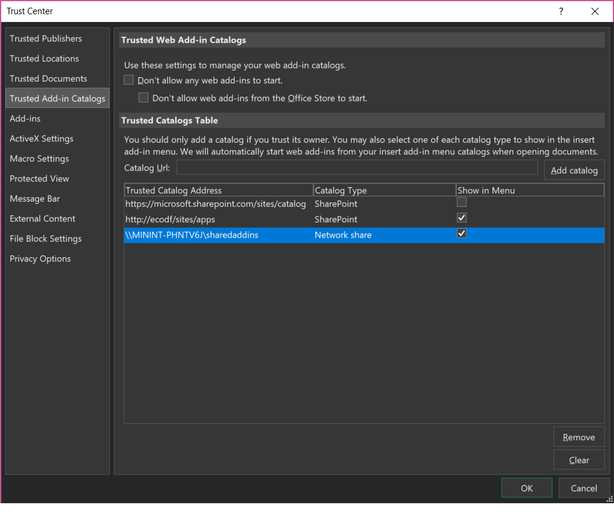Open Macro Settings section
Screen dimensions: 614x524
39,158
